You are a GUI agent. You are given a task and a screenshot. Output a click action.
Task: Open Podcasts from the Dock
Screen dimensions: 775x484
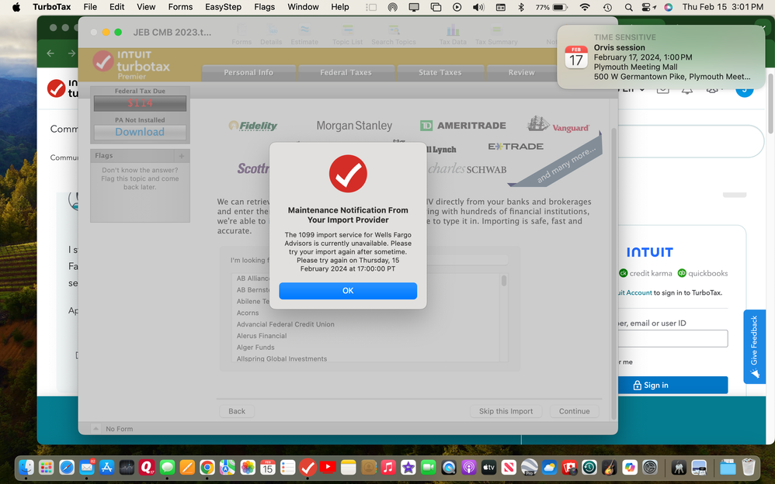pyautogui.click(x=468, y=467)
